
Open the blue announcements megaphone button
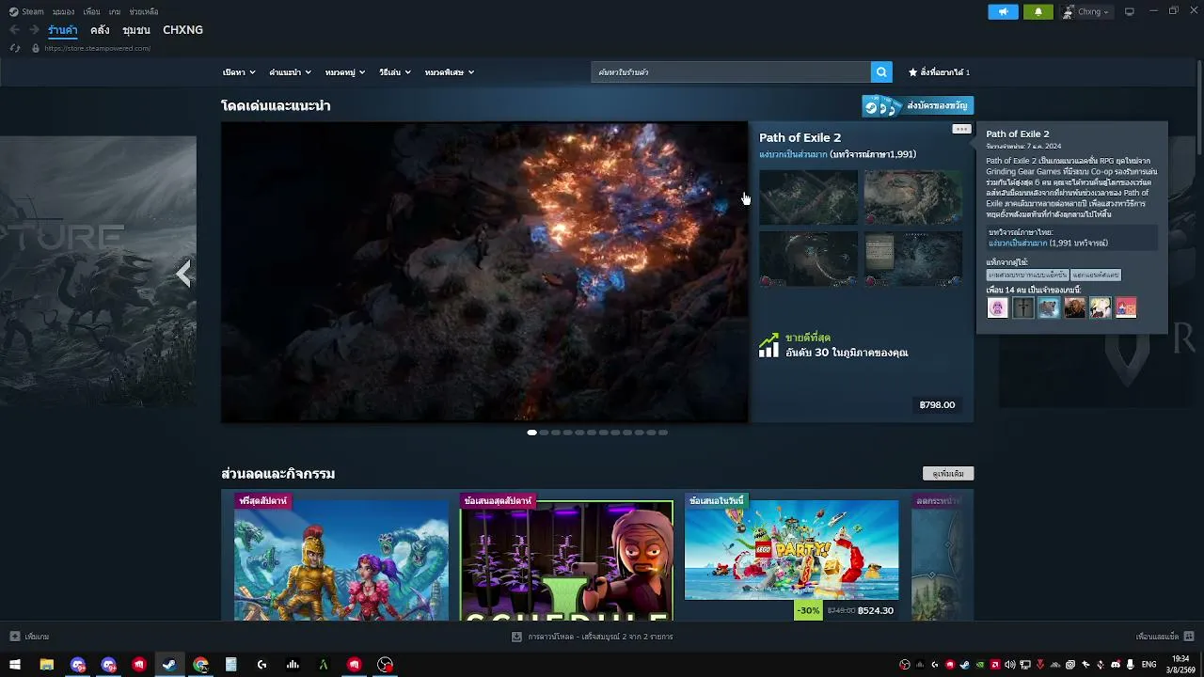pyautogui.click(x=1003, y=11)
